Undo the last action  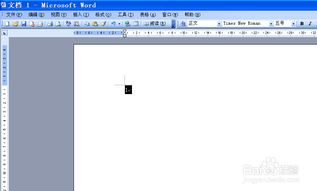[x=114, y=24]
